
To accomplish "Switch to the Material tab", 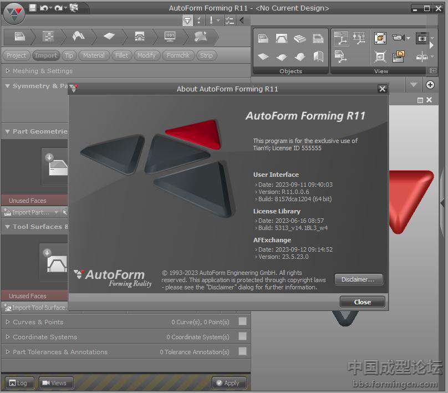I will tap(94, 55).
